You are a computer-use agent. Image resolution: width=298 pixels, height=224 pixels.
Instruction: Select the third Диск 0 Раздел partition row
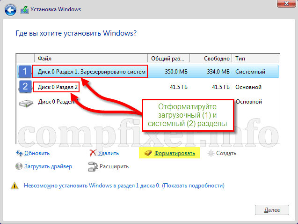point(148,102)
